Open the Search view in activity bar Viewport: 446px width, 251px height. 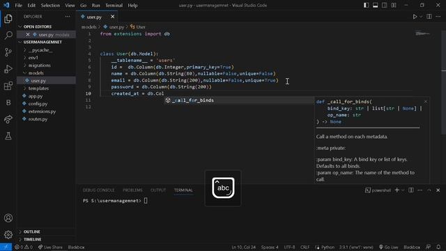8,36
